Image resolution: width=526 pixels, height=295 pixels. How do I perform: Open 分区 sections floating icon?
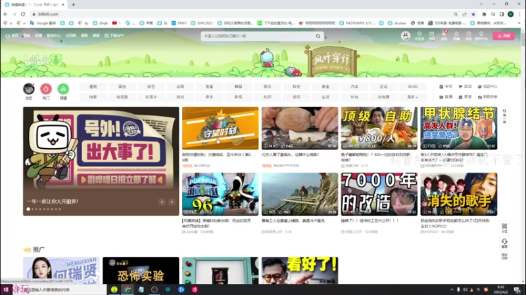click(x=504, y=228)
